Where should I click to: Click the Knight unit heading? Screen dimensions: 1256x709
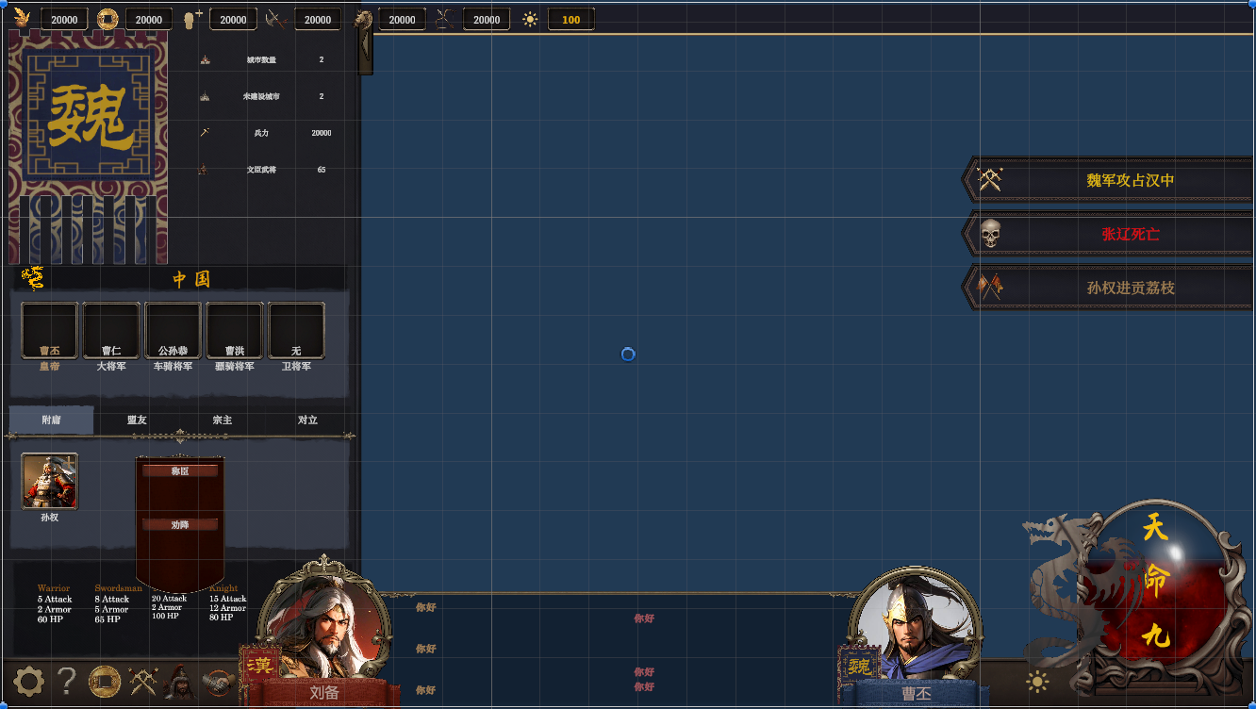224,588
